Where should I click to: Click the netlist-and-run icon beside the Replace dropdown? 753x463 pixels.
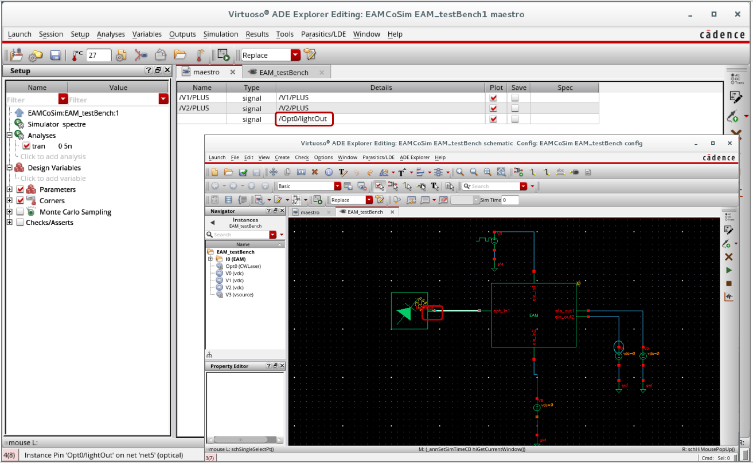224,55
